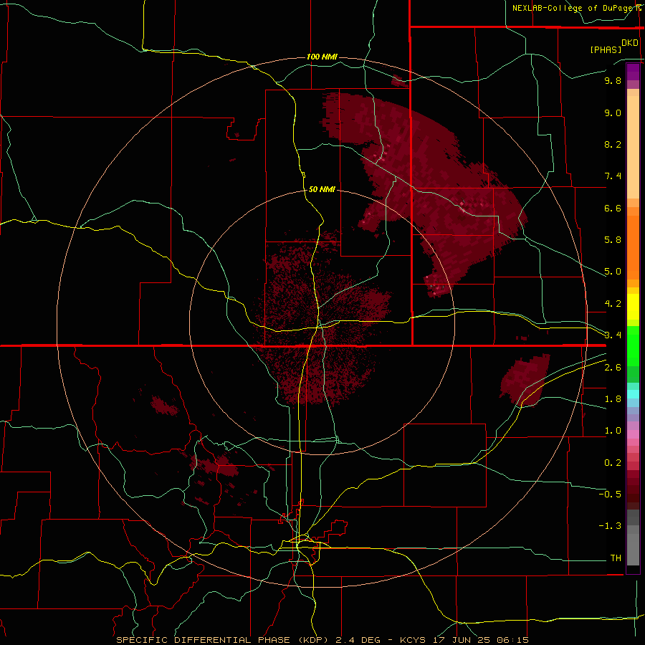Click the 9.8 value on the color scale
The width and height of the screenshot is (645, 645).
[613, 80]
